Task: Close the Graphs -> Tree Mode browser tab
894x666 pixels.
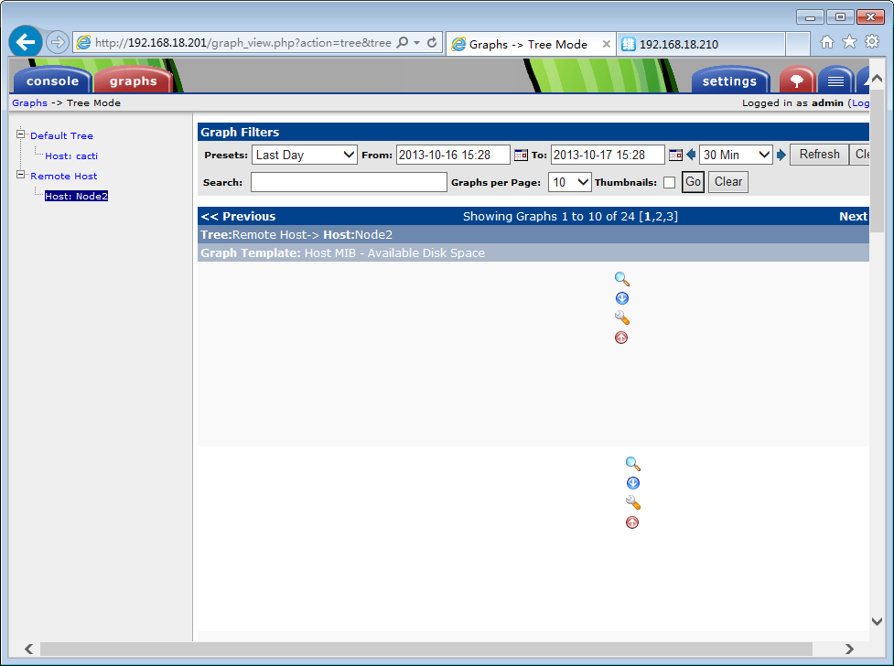Action: point(607,45)
